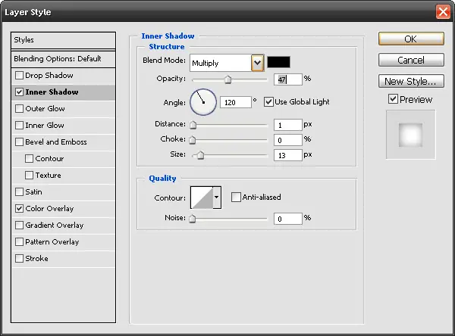
Task: Click the OK button
Action: pyautogui.click(x=411, y=39)
